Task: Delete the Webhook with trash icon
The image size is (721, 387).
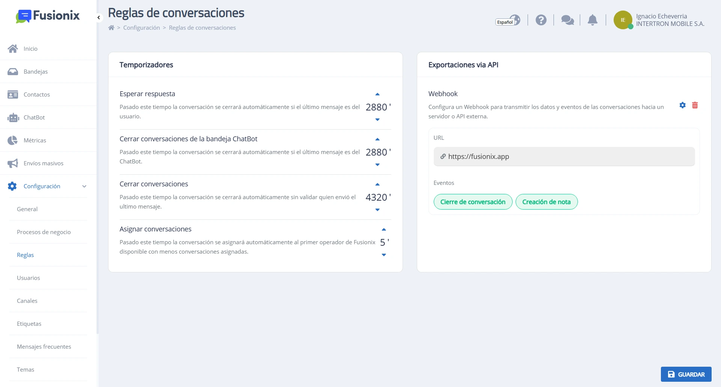Action: click(x=695, y=105)
